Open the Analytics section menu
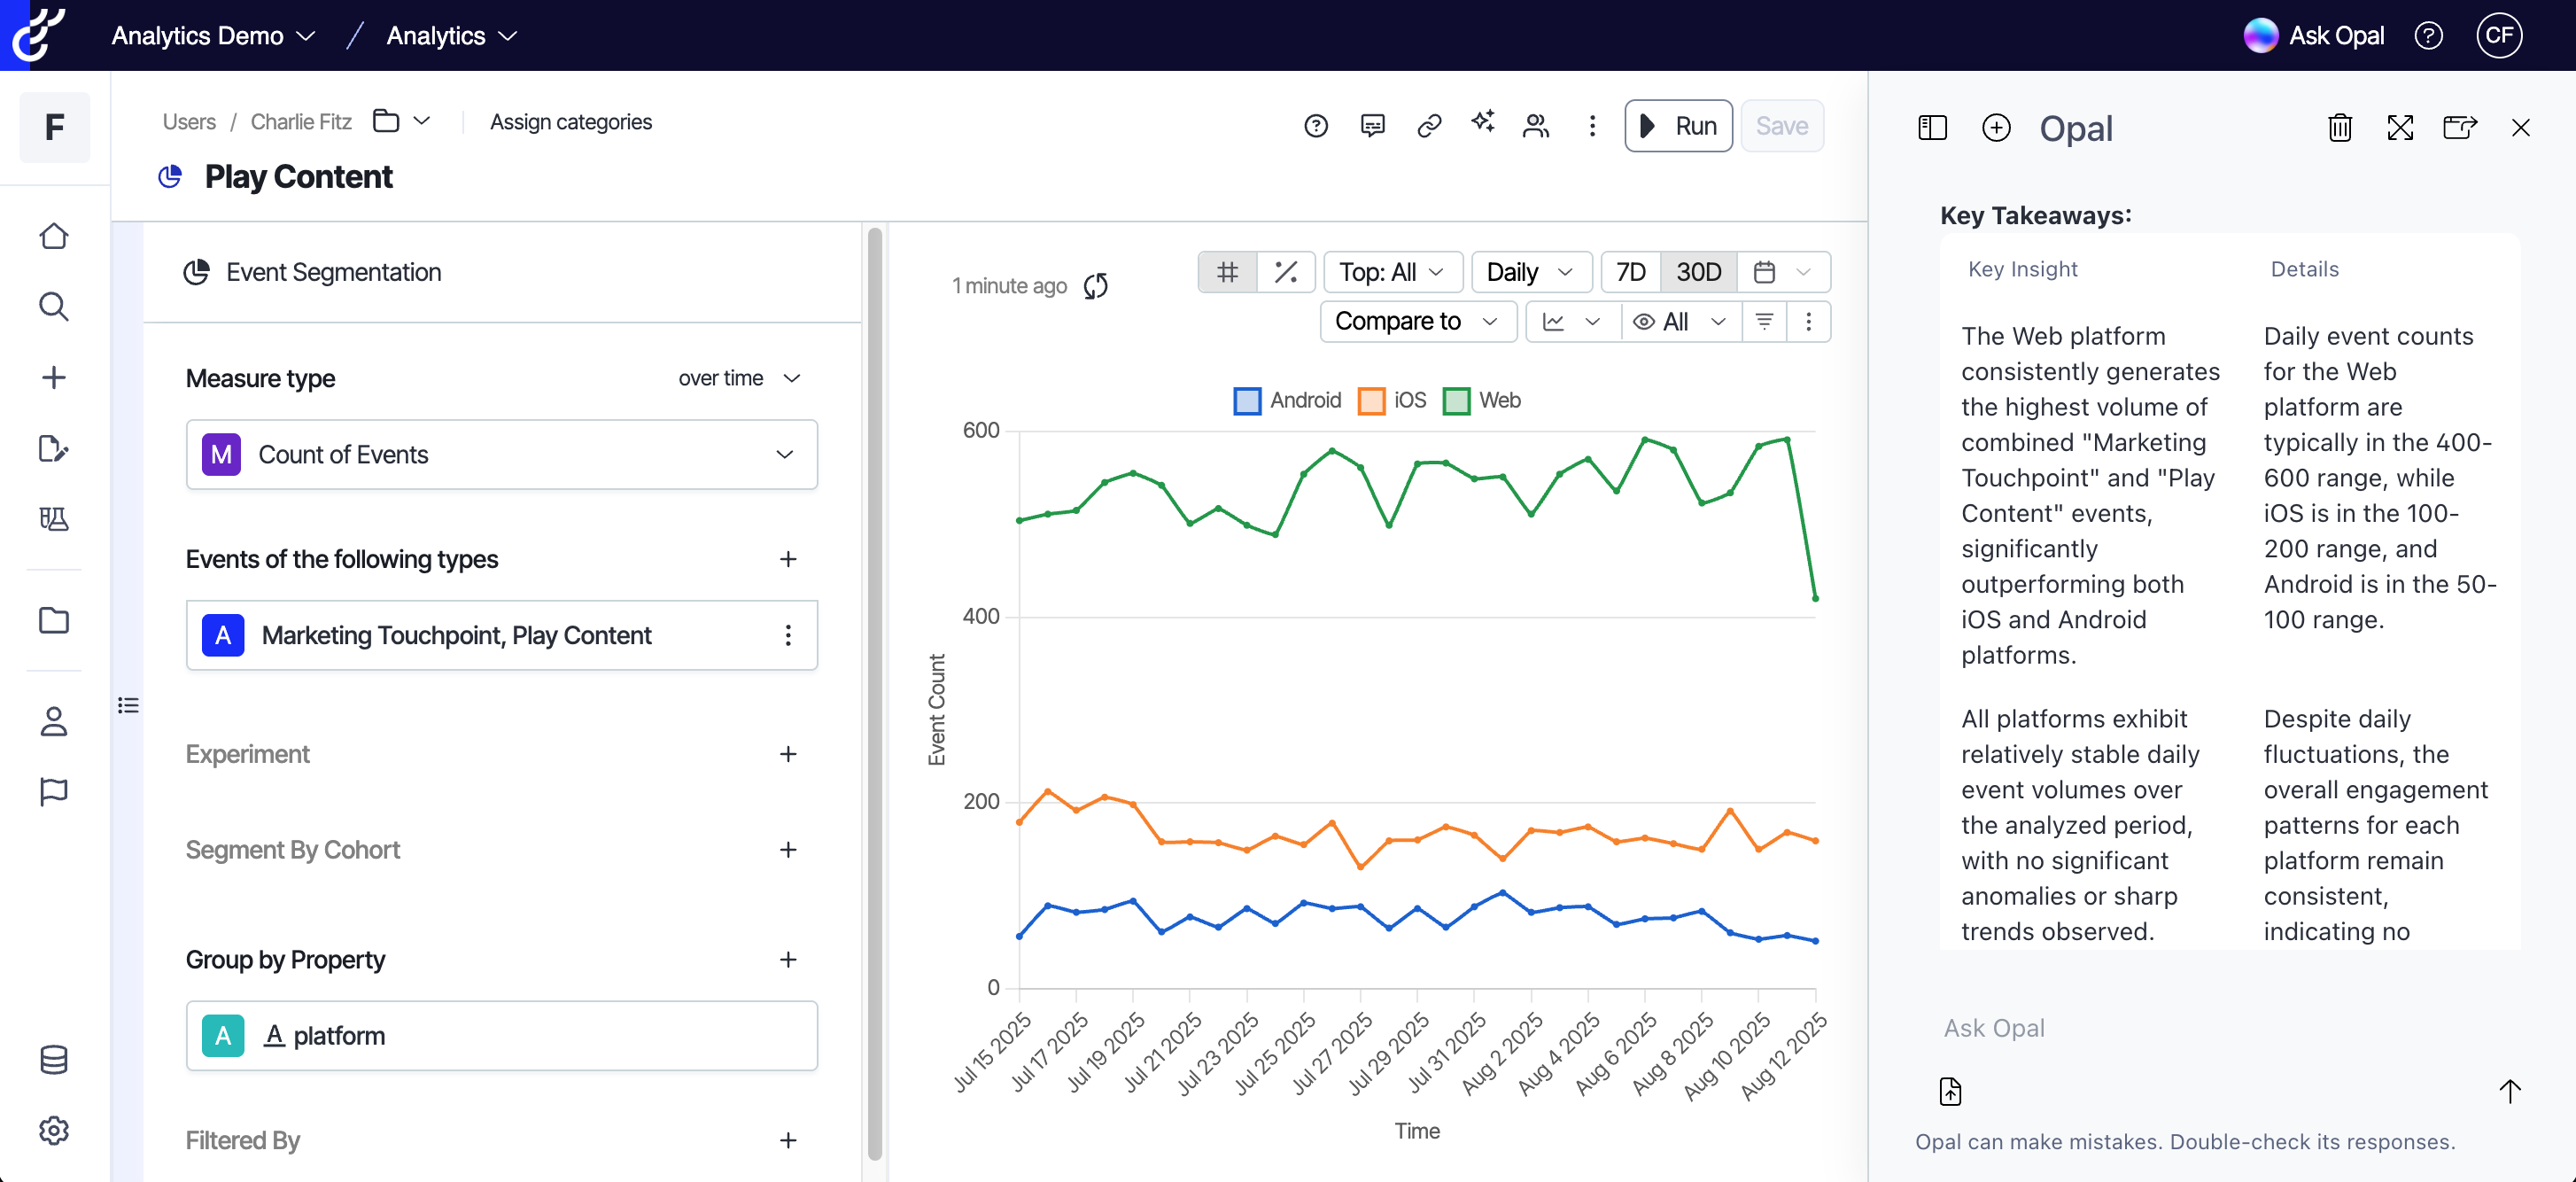Viewport: 2576px width, 1182px height. click(452, 36)
